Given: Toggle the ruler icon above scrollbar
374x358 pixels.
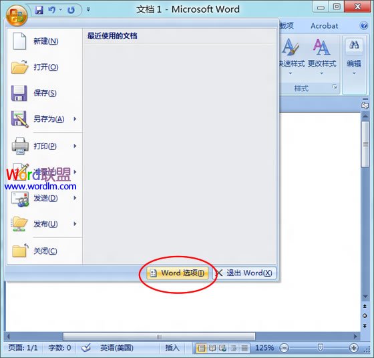Looking at the screenshot, I should [365, 105].
